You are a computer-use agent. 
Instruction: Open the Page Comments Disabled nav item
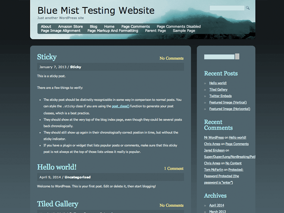(x=178, y=26)
